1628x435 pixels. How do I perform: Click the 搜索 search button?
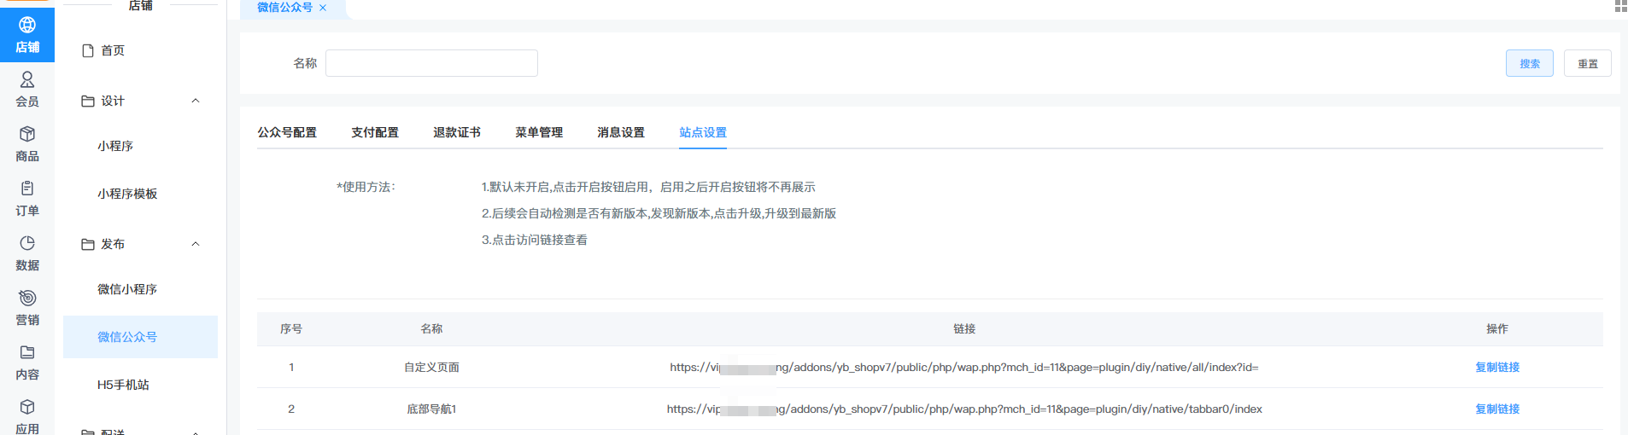pos(1529,63)
